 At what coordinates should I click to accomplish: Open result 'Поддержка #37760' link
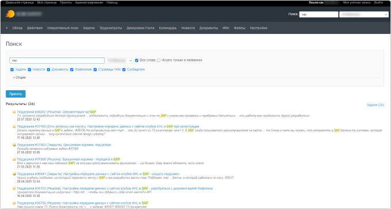(108, 126)
